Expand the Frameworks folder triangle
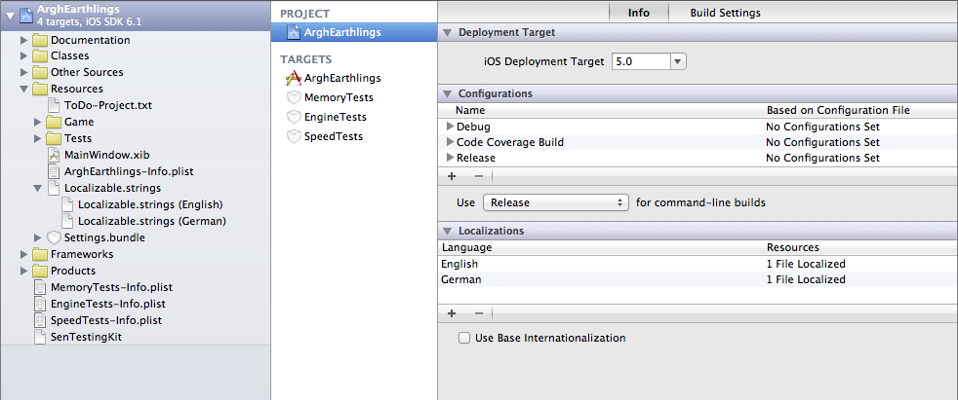Viewport: 958px width, 400px height. (x=24, y=254)
